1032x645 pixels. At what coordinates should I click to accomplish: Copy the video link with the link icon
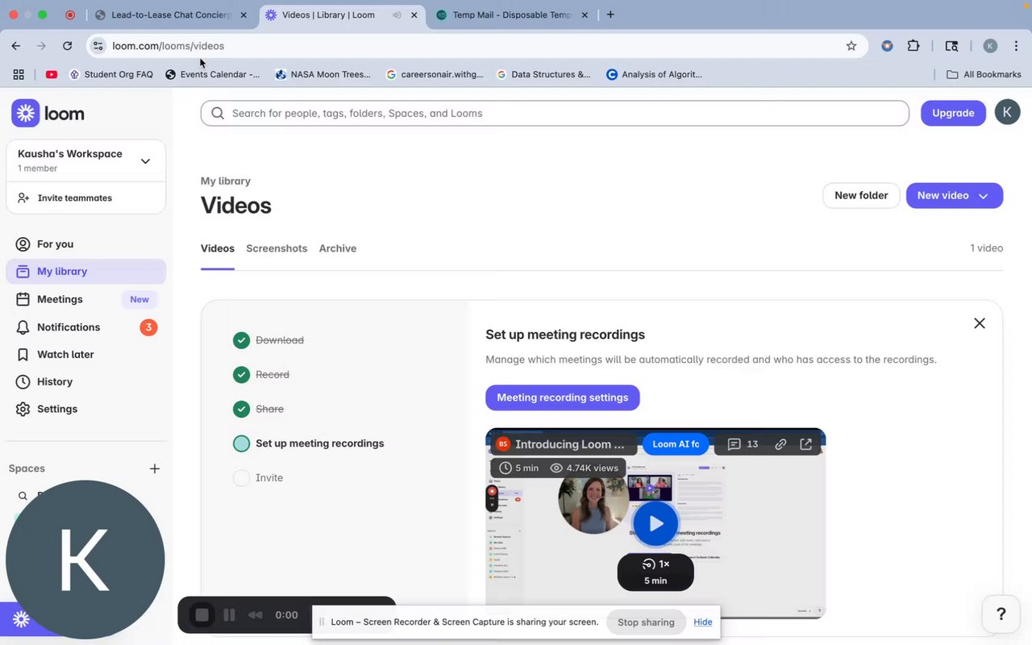click(x=780, y=444)
